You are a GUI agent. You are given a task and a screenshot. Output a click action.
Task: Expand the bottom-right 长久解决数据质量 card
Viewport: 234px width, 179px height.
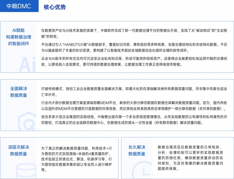(x=175, y=158)
